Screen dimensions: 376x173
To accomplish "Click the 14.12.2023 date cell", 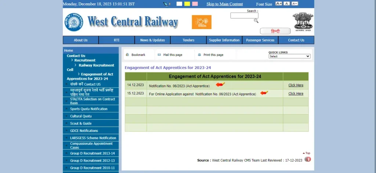I will tap(135, 85).
